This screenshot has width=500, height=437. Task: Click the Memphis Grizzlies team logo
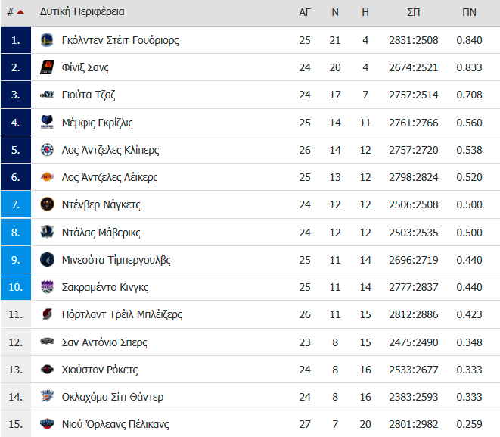[x=47, y=123]
